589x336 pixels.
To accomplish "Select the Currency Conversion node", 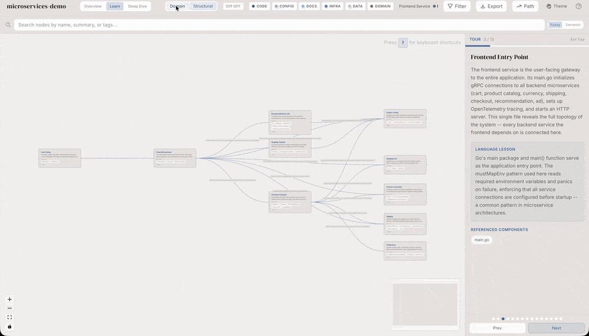I will 405,194.
